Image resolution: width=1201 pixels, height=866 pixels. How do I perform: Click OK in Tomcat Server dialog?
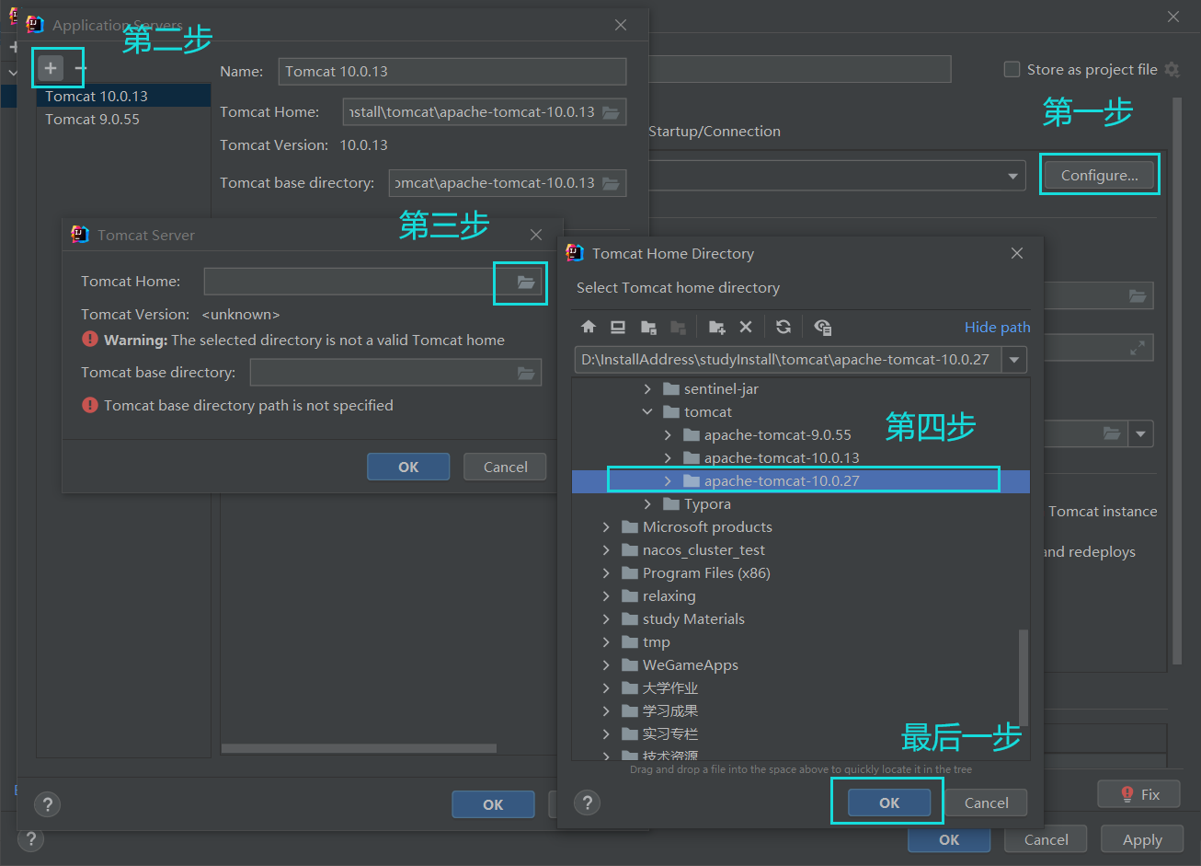(408, 467)
